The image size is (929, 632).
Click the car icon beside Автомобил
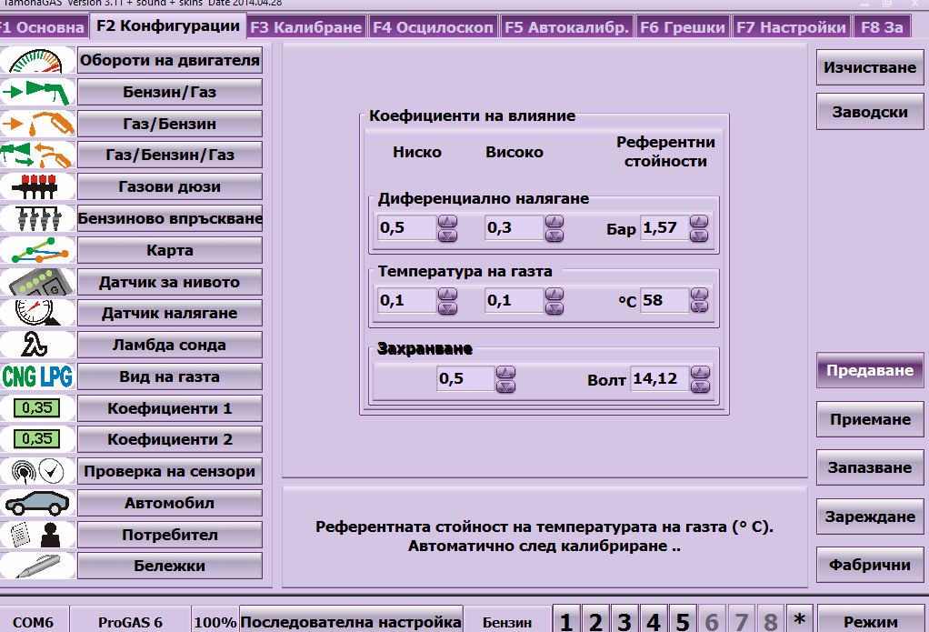tap(36, 503)
